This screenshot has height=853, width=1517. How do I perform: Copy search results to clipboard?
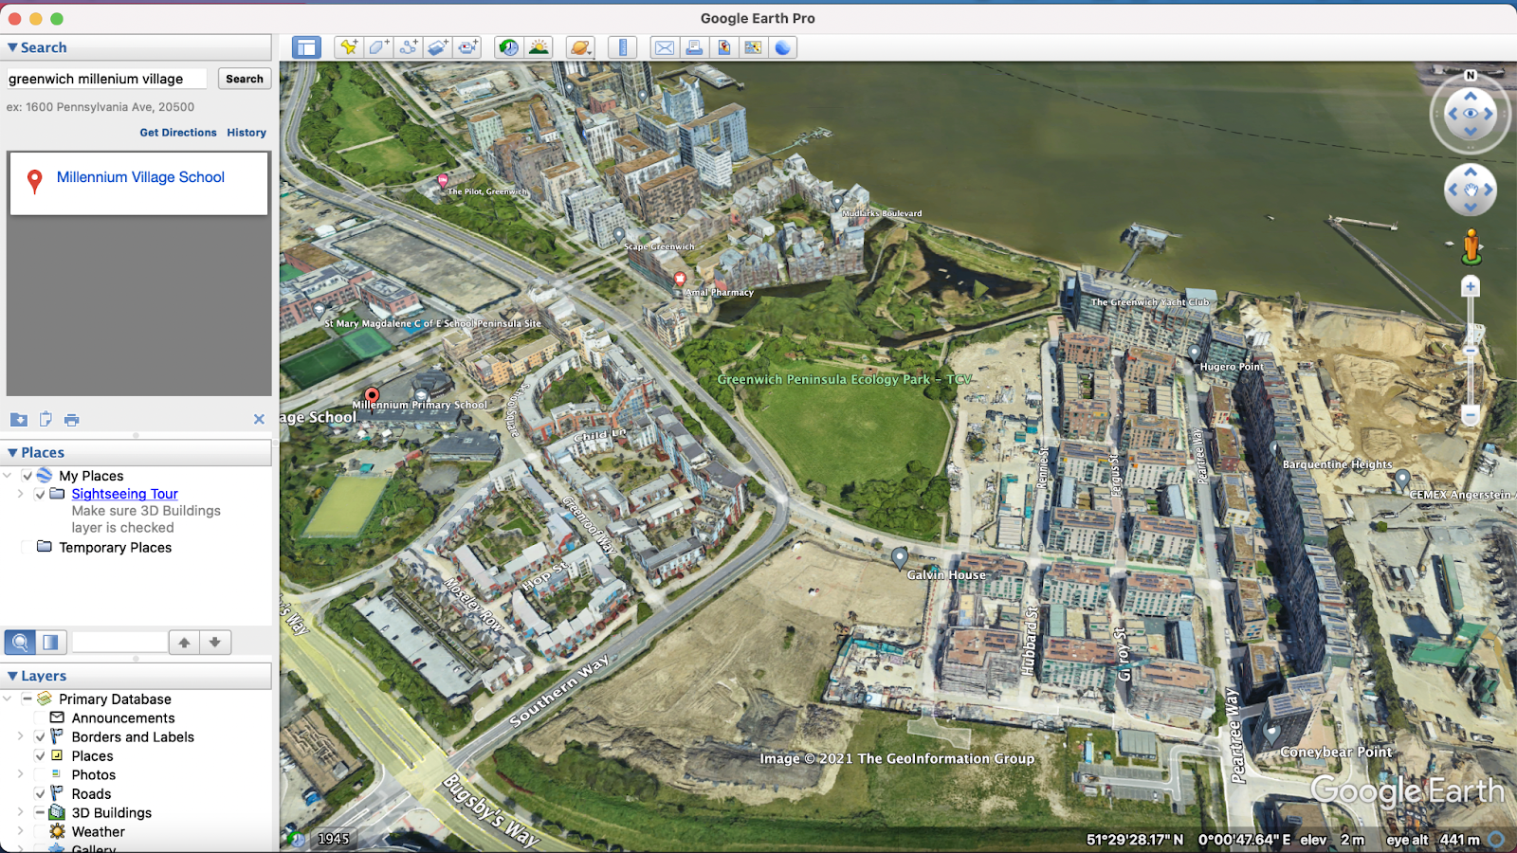tap(46, 419)
